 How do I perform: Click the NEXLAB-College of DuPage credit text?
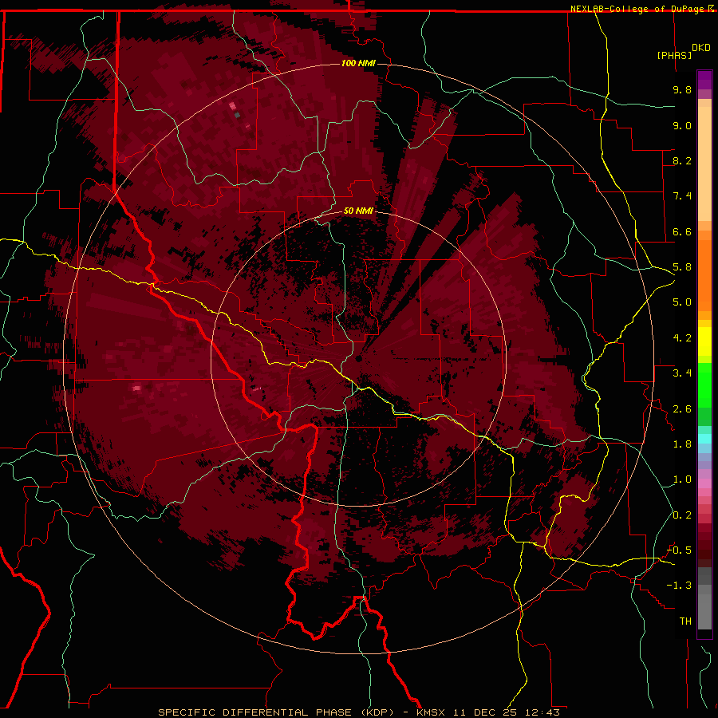pyautogui.click(x=638, y=9)
